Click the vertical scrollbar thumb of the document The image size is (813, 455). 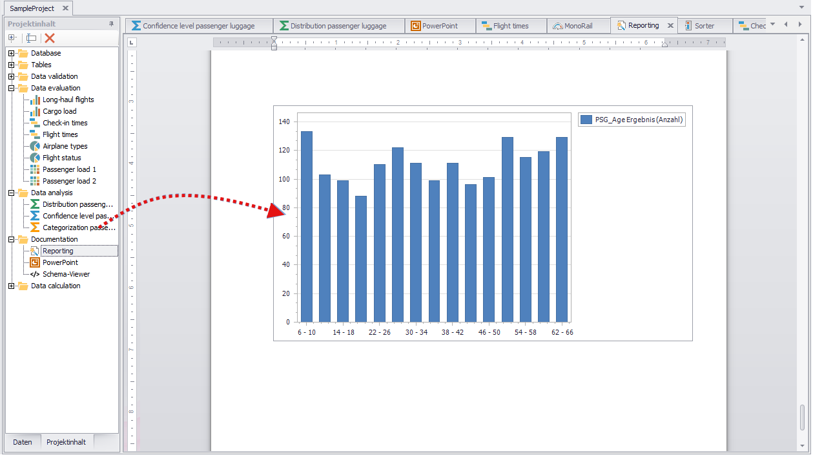(x=802, y=416)
